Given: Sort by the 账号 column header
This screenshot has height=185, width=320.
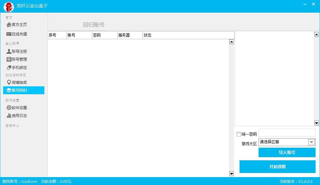Looking at the screenshot, I should pyautogui.click(x=79, y=35).
